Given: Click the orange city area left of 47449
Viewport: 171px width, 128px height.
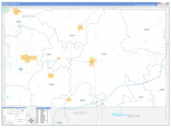Looking at the screenshot, I should click(69, 100).
